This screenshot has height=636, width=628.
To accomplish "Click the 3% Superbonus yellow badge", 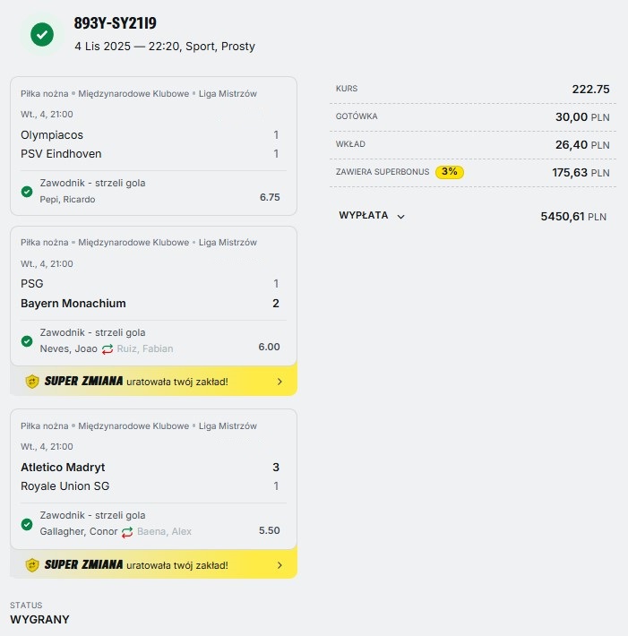I will (450, 171).
